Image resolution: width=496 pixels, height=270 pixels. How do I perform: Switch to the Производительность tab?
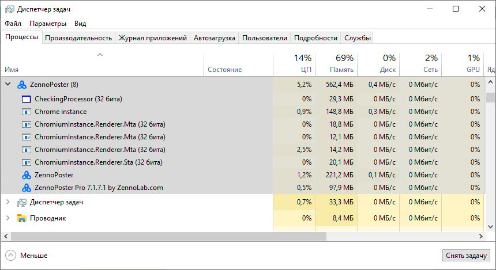point(78,38)
